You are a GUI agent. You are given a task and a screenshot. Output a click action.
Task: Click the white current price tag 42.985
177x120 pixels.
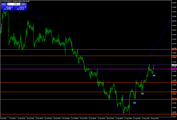[x=174, y=65]
